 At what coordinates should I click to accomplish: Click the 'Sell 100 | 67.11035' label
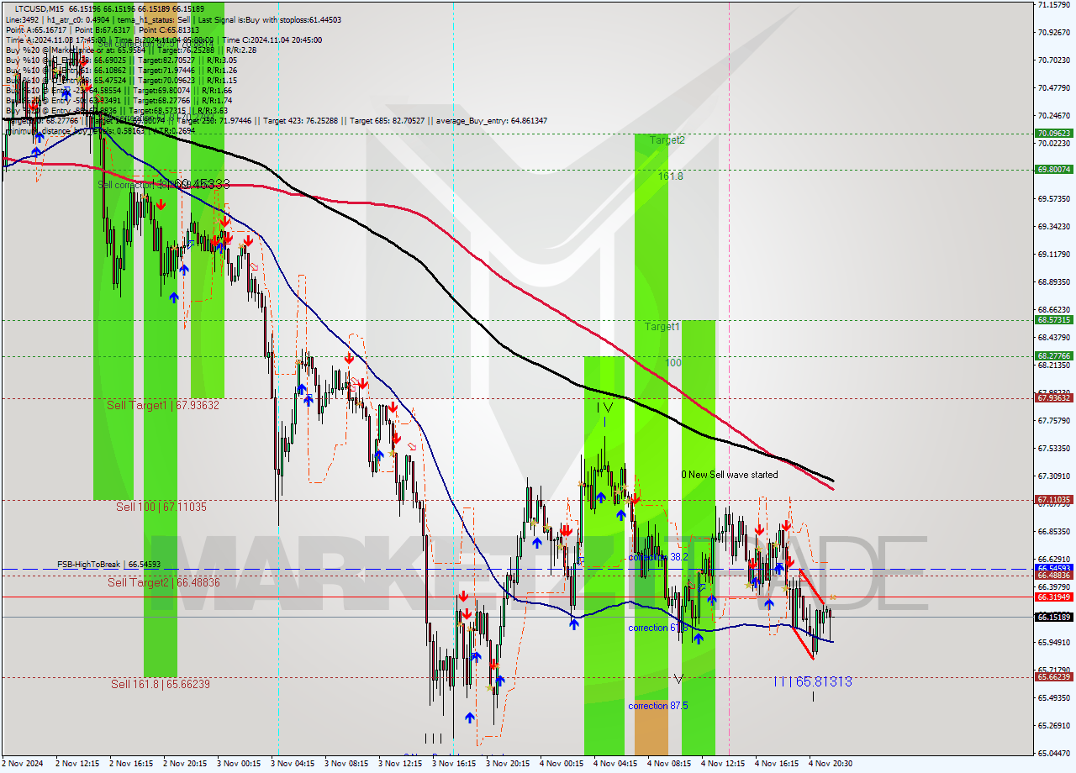[161, 507]
